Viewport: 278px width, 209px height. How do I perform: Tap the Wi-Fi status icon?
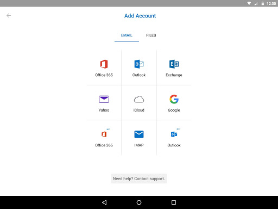tap(249, 3)
